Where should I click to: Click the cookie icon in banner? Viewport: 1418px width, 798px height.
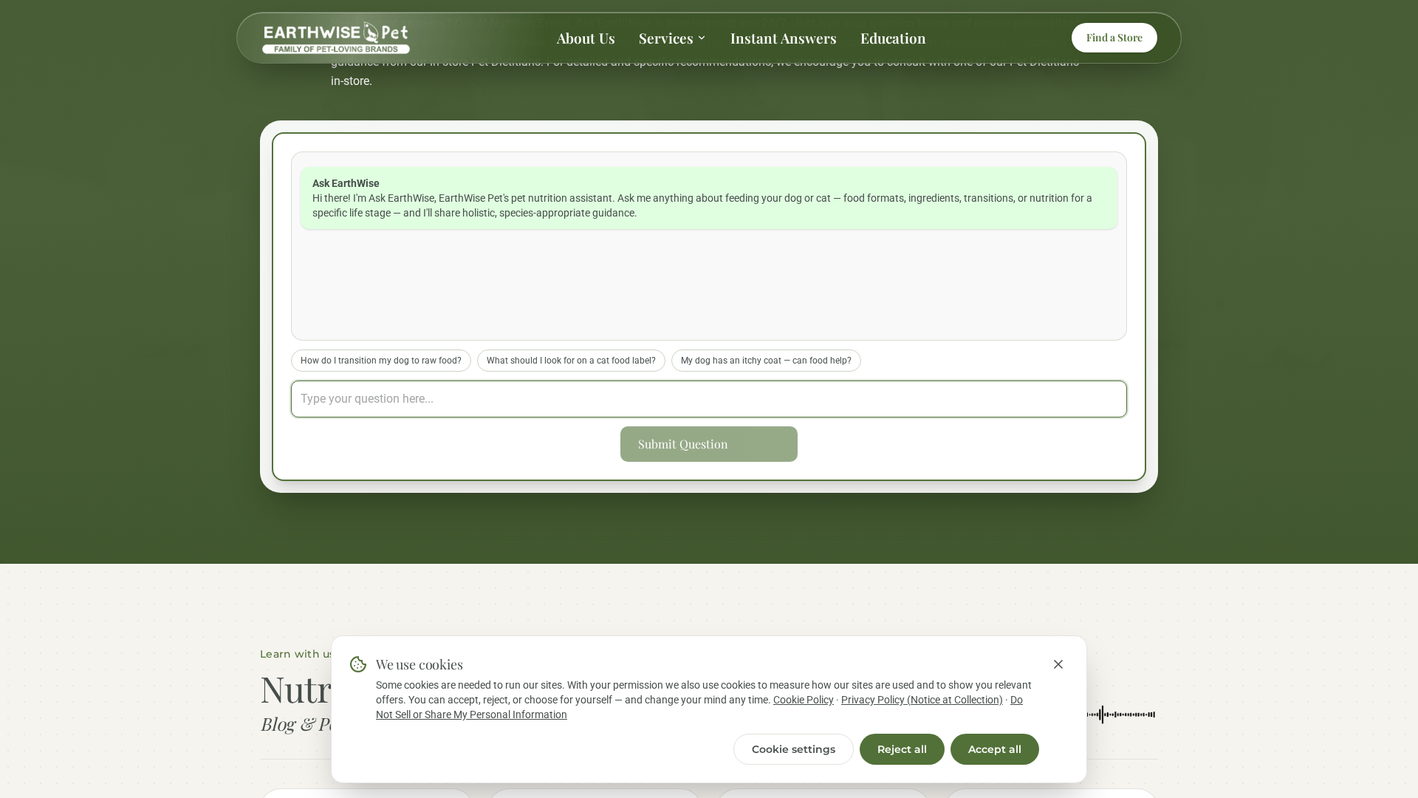(358, 664)
